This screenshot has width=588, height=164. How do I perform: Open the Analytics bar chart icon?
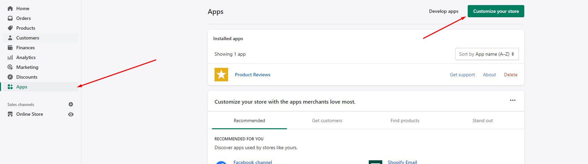[x=10, y=57]
